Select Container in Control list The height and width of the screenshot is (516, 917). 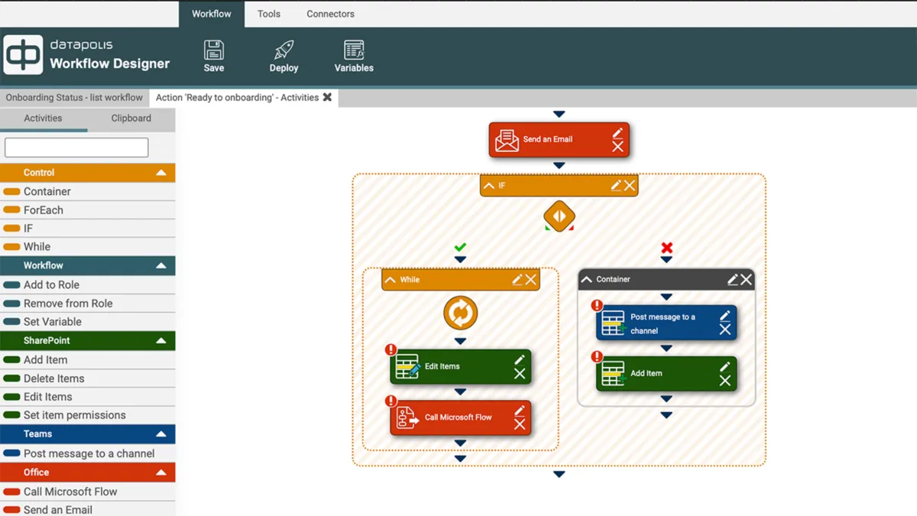87,192
